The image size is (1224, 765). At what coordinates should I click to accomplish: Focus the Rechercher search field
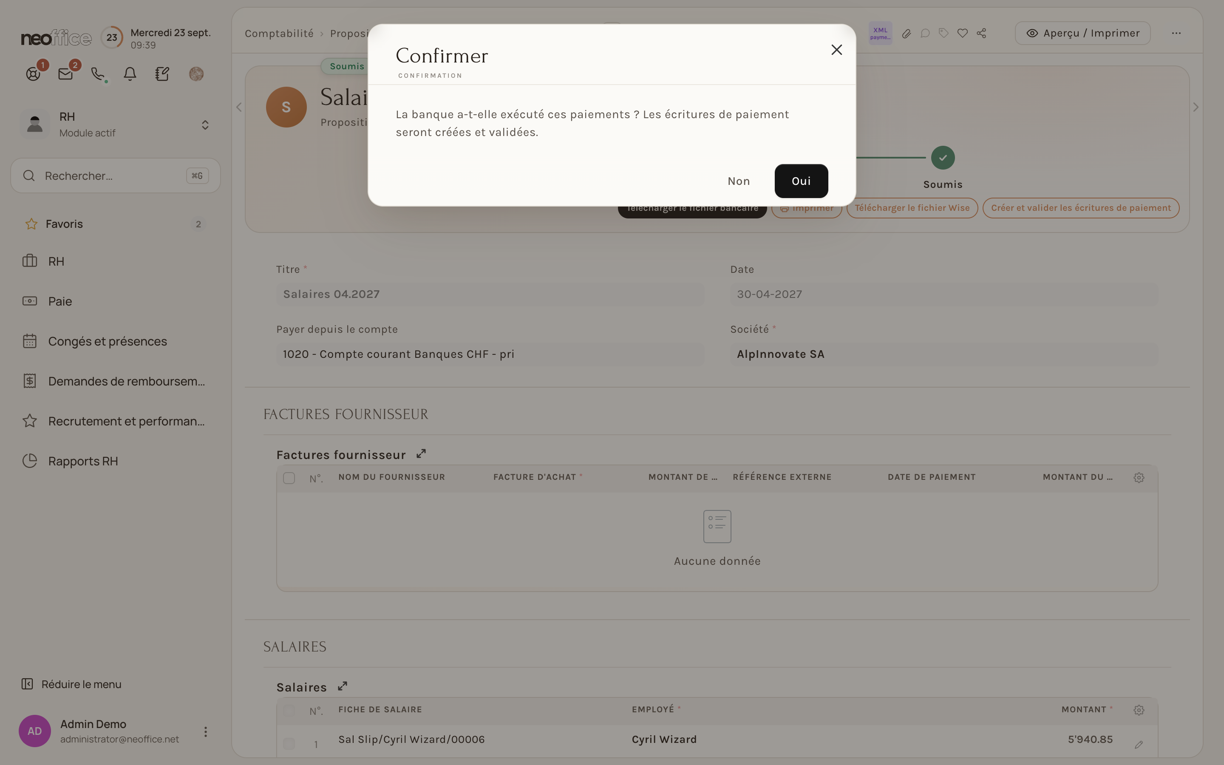(115, 176)
